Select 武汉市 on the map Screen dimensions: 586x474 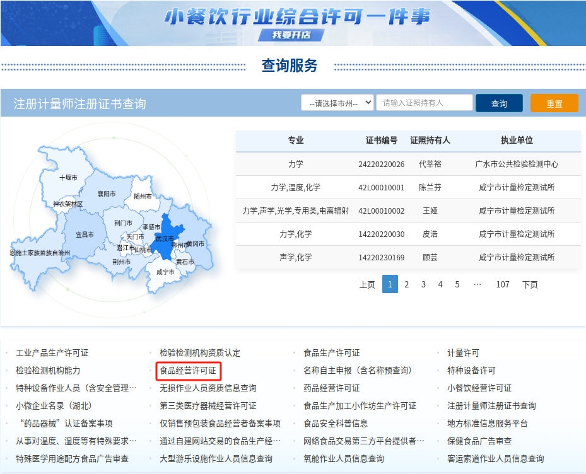[165, 238]
